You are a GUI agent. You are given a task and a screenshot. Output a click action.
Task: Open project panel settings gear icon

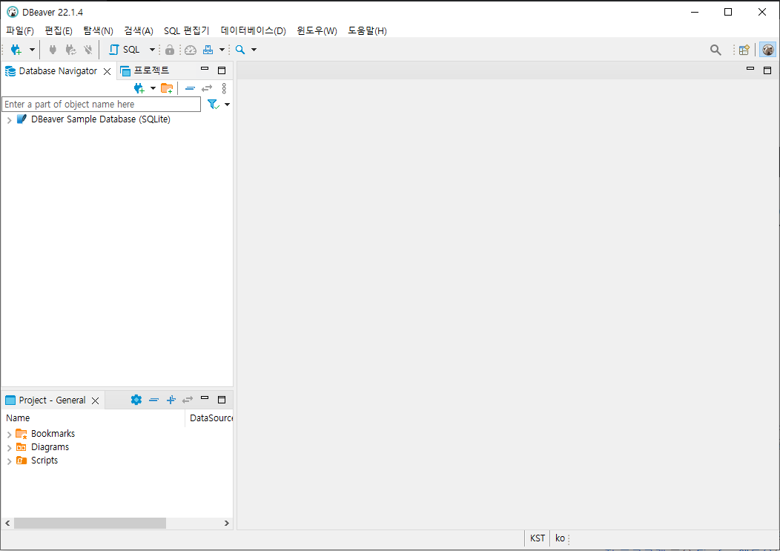[136, 400]
